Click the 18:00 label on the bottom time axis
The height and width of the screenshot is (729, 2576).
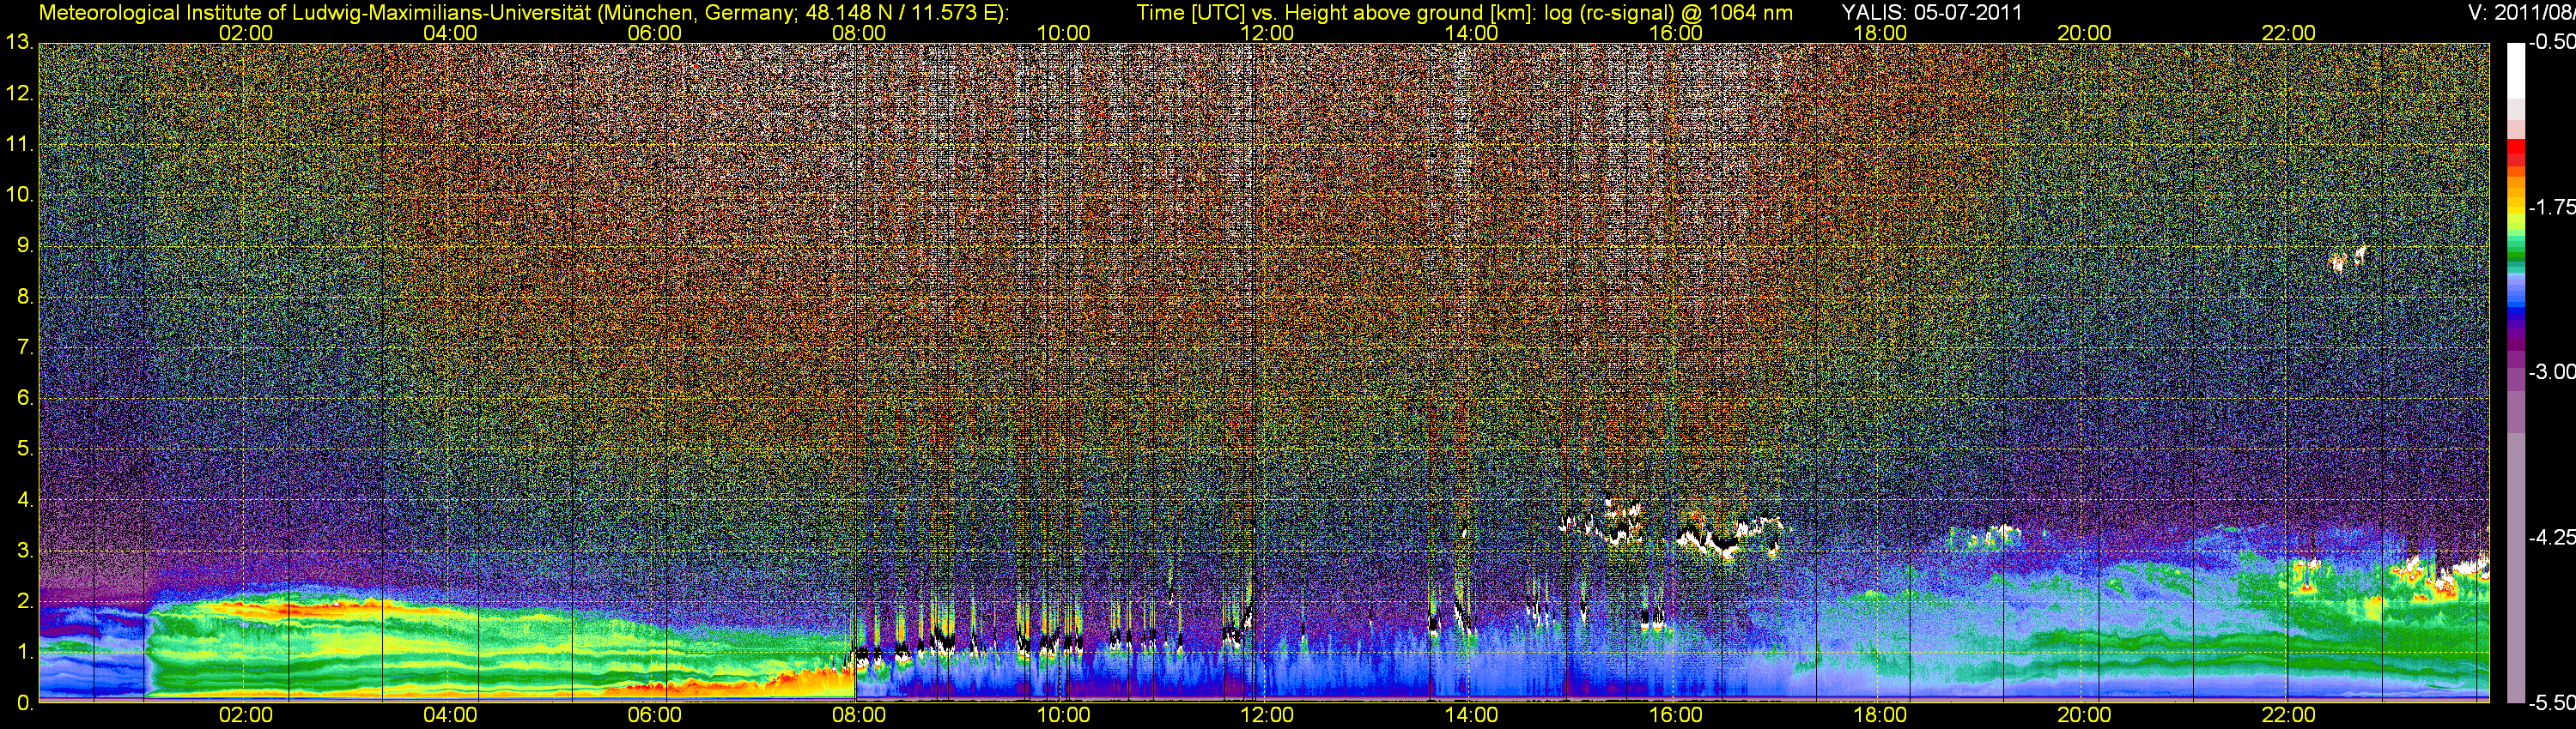[x=1880, y=715]
